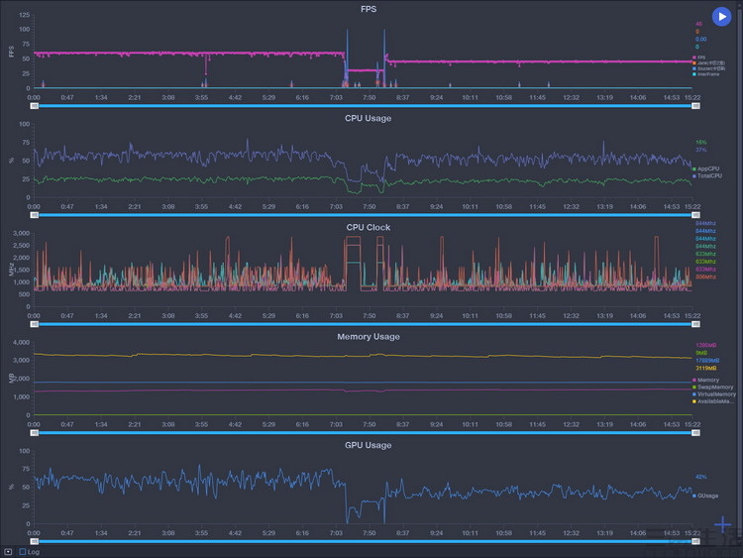Viewport: 743px width, 558px height.
Task: Click the left range handle under CPU Usage
Action: 34,215
